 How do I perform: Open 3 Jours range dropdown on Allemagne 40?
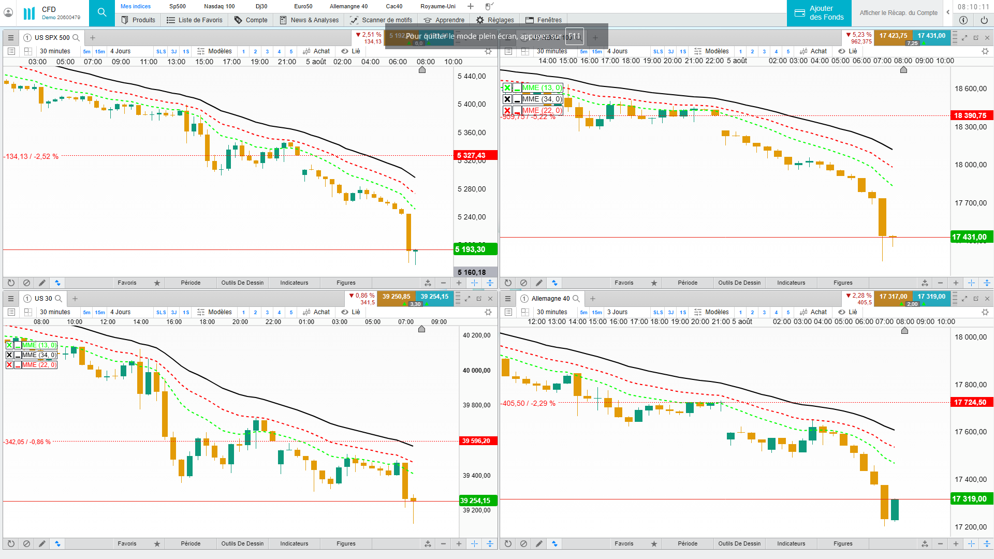coord(617,312)
